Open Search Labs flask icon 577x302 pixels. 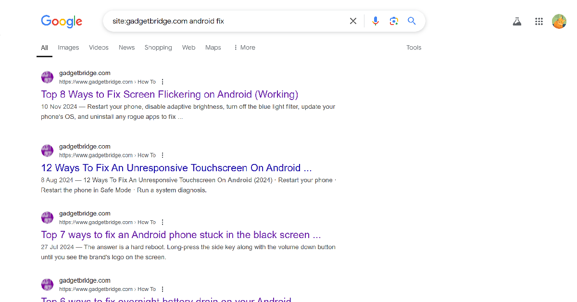coord(517,21)
